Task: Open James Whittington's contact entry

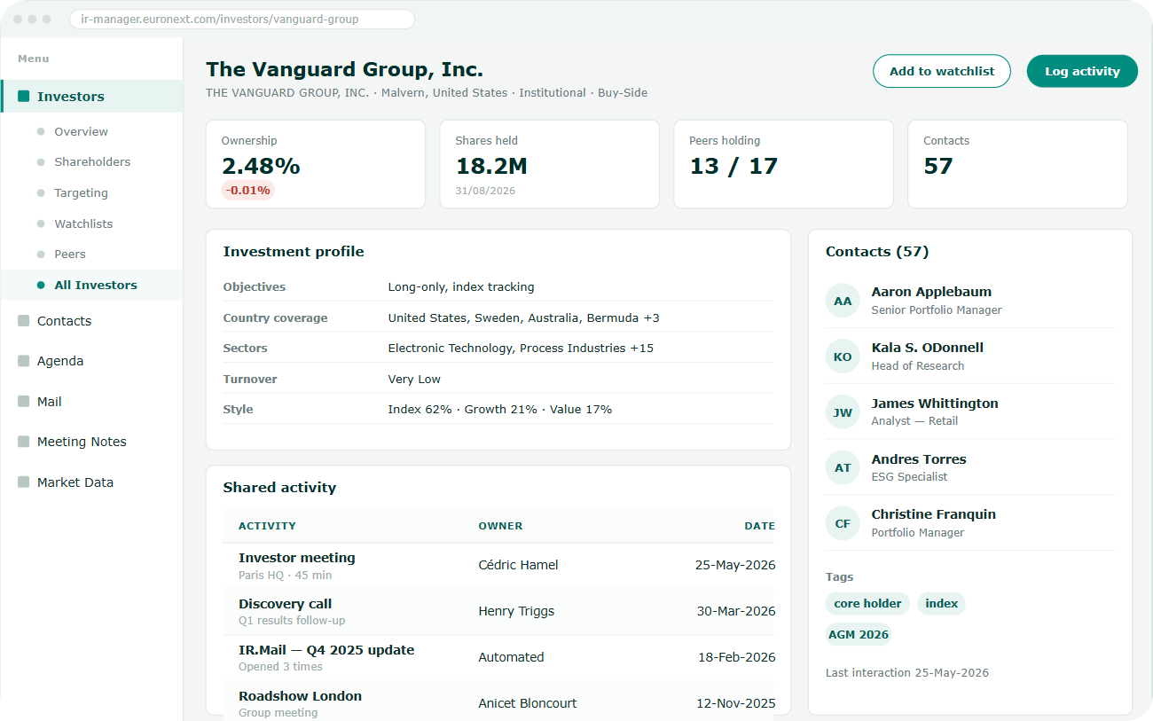Action: coord(970,412)
